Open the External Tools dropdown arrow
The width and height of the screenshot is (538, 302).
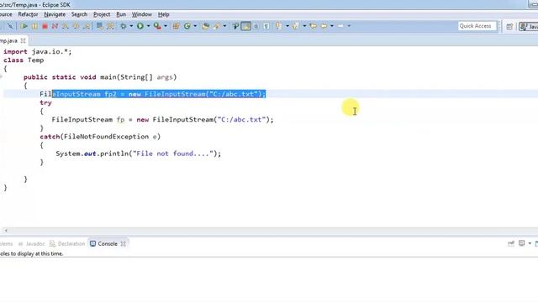coord(166,26)
